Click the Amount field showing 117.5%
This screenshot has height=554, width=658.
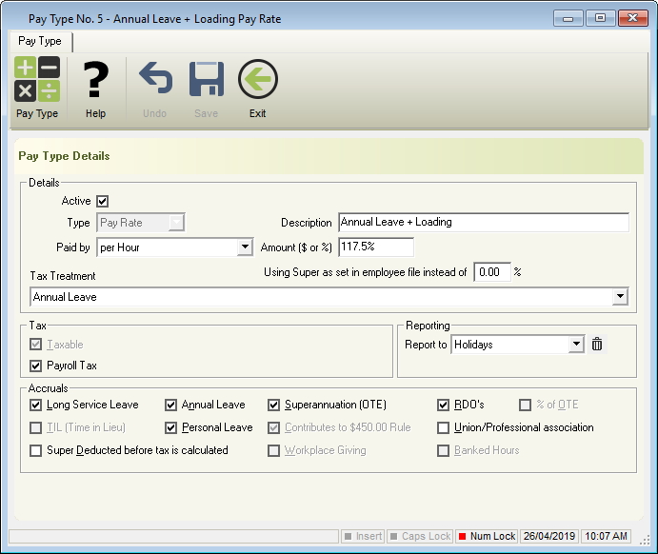tap(376, 247)
